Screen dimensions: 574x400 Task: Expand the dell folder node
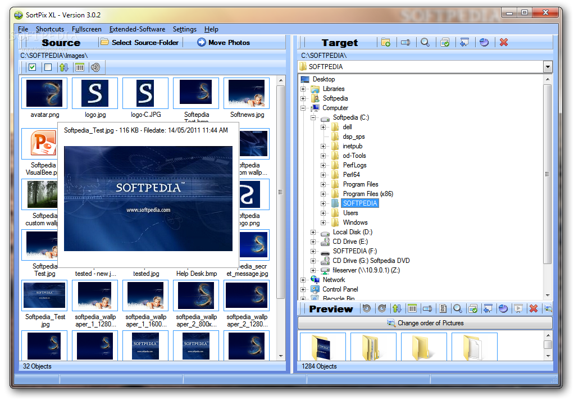click(x=324, y=127)
